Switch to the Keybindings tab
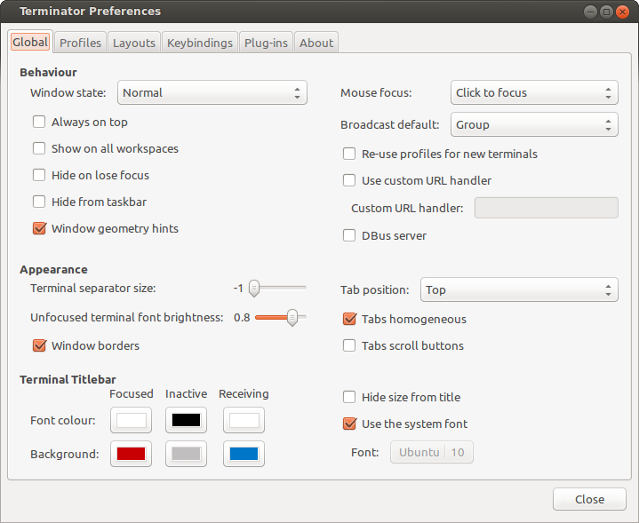Image resolution: width=639 pixels, height=523 pixels. point(200,43)
